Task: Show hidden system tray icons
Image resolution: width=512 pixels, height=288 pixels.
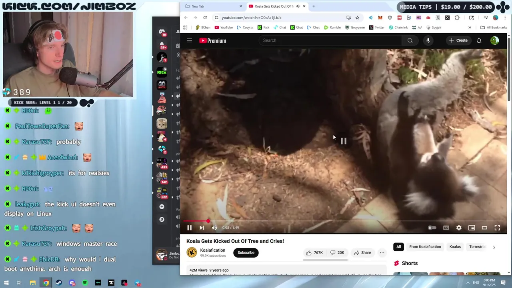Action: click(468, 283)
